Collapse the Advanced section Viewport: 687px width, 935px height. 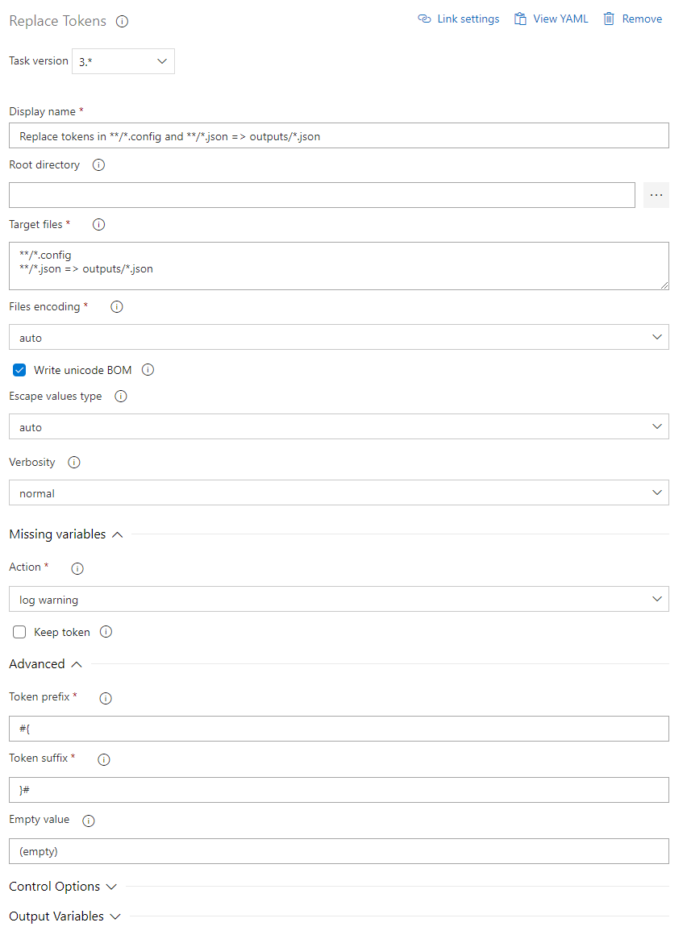(45, 664)
